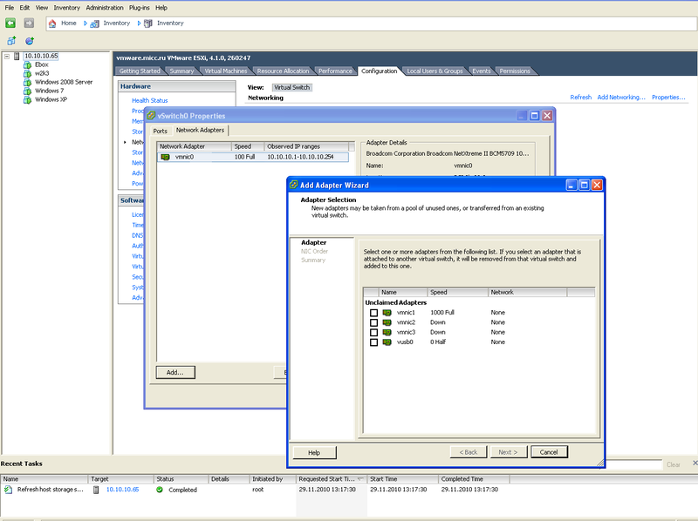Click the Refresh host storage task icon
698x521 pixels.
(8, 490)
